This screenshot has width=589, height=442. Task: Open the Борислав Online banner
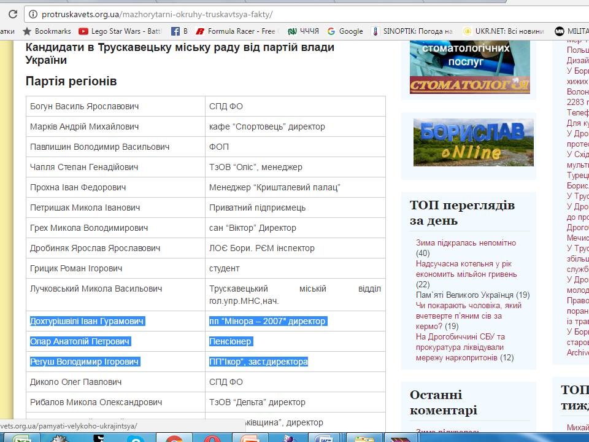click(473, 142)
